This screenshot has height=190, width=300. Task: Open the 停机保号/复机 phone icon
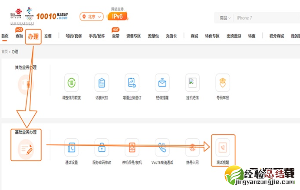[132, 147]
